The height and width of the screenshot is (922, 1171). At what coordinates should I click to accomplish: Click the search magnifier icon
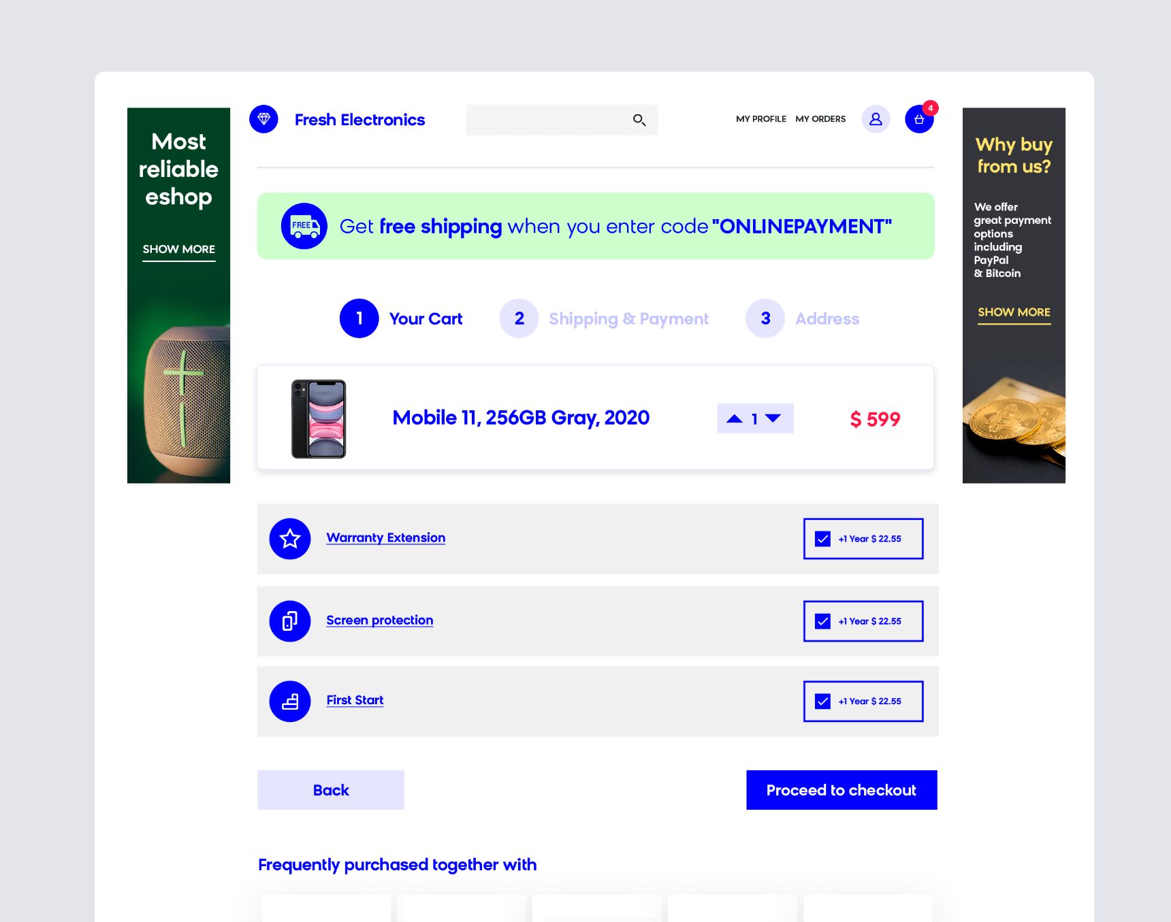pos(639,120)
